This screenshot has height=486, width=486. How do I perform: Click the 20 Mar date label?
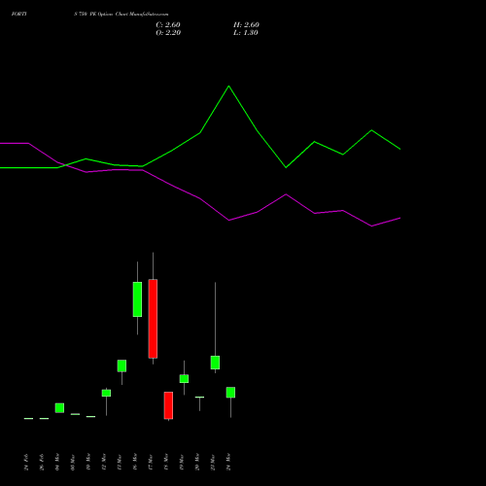(197, 462)
